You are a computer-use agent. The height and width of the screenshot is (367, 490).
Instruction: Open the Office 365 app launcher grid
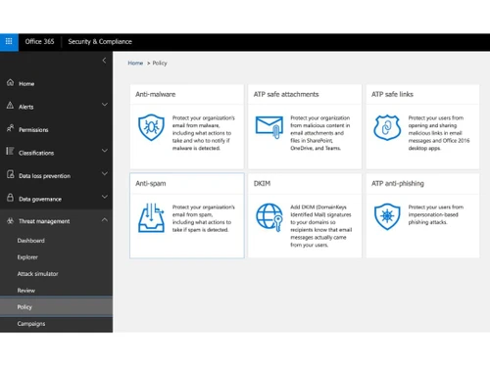click(x=9, y=41)
